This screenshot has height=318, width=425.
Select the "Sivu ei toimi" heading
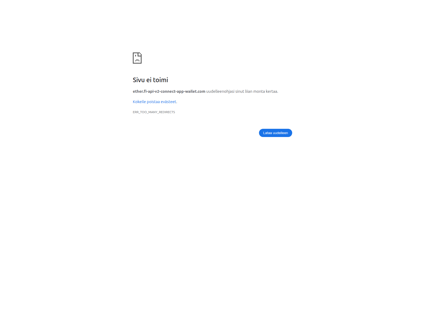click(x=150, y=80)
